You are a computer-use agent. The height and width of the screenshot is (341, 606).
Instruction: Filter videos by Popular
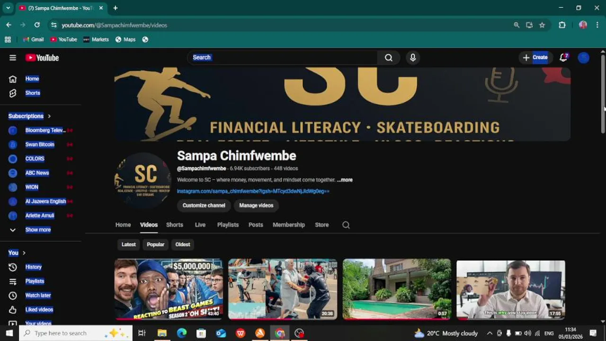(x=156, y=245)
